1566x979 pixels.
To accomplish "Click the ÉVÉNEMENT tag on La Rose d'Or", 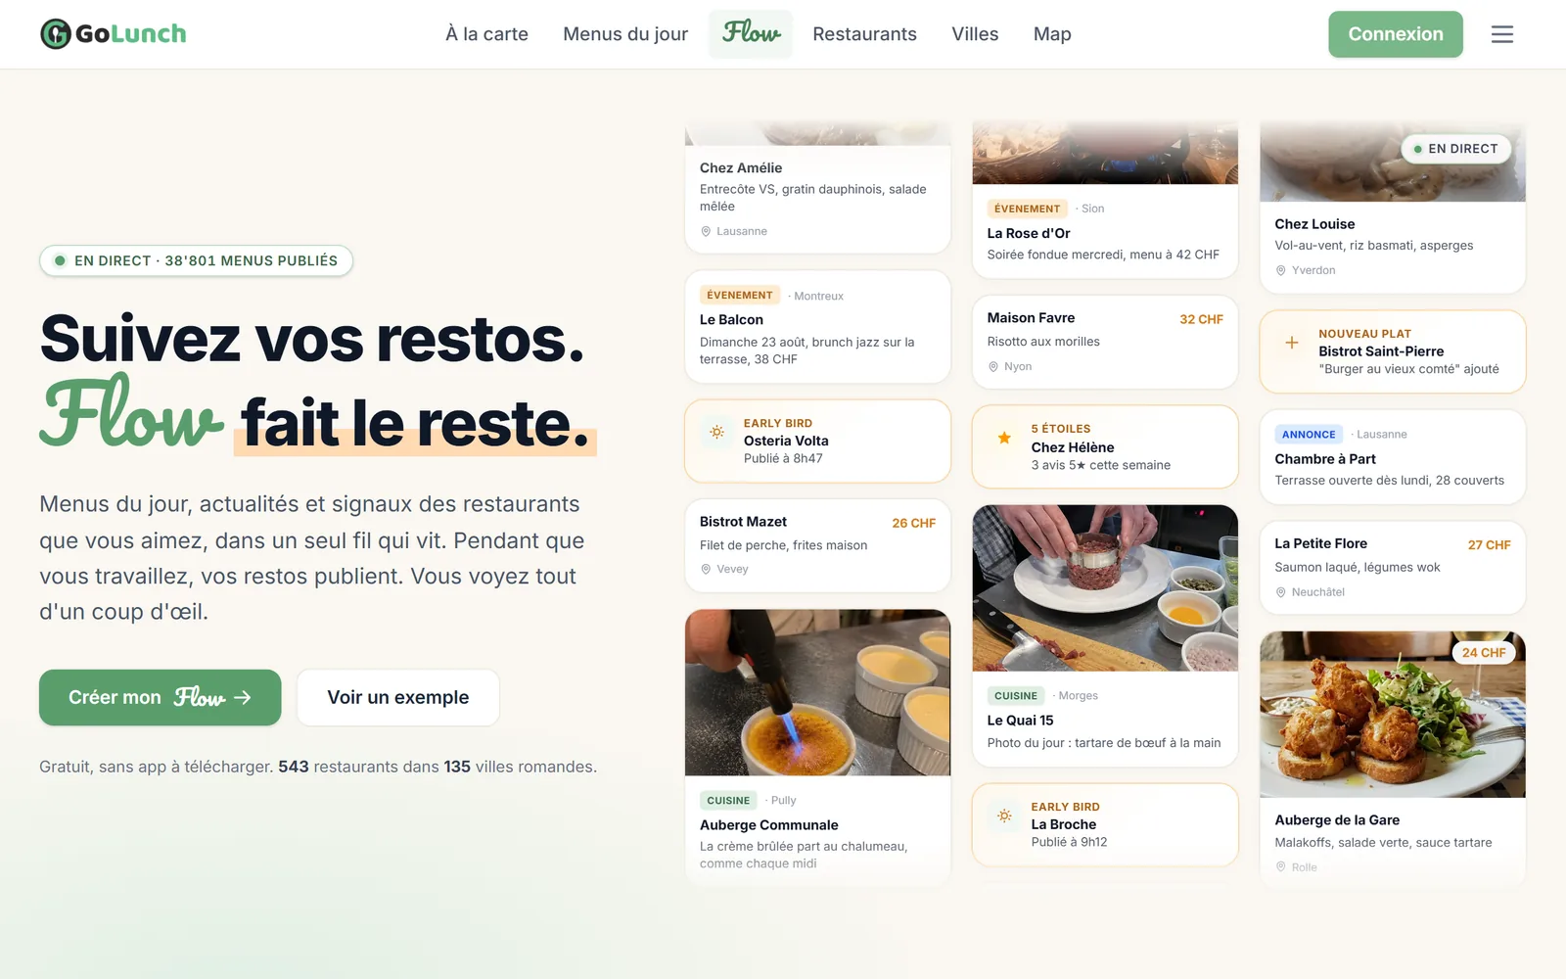I will (x=1028, y=209).
